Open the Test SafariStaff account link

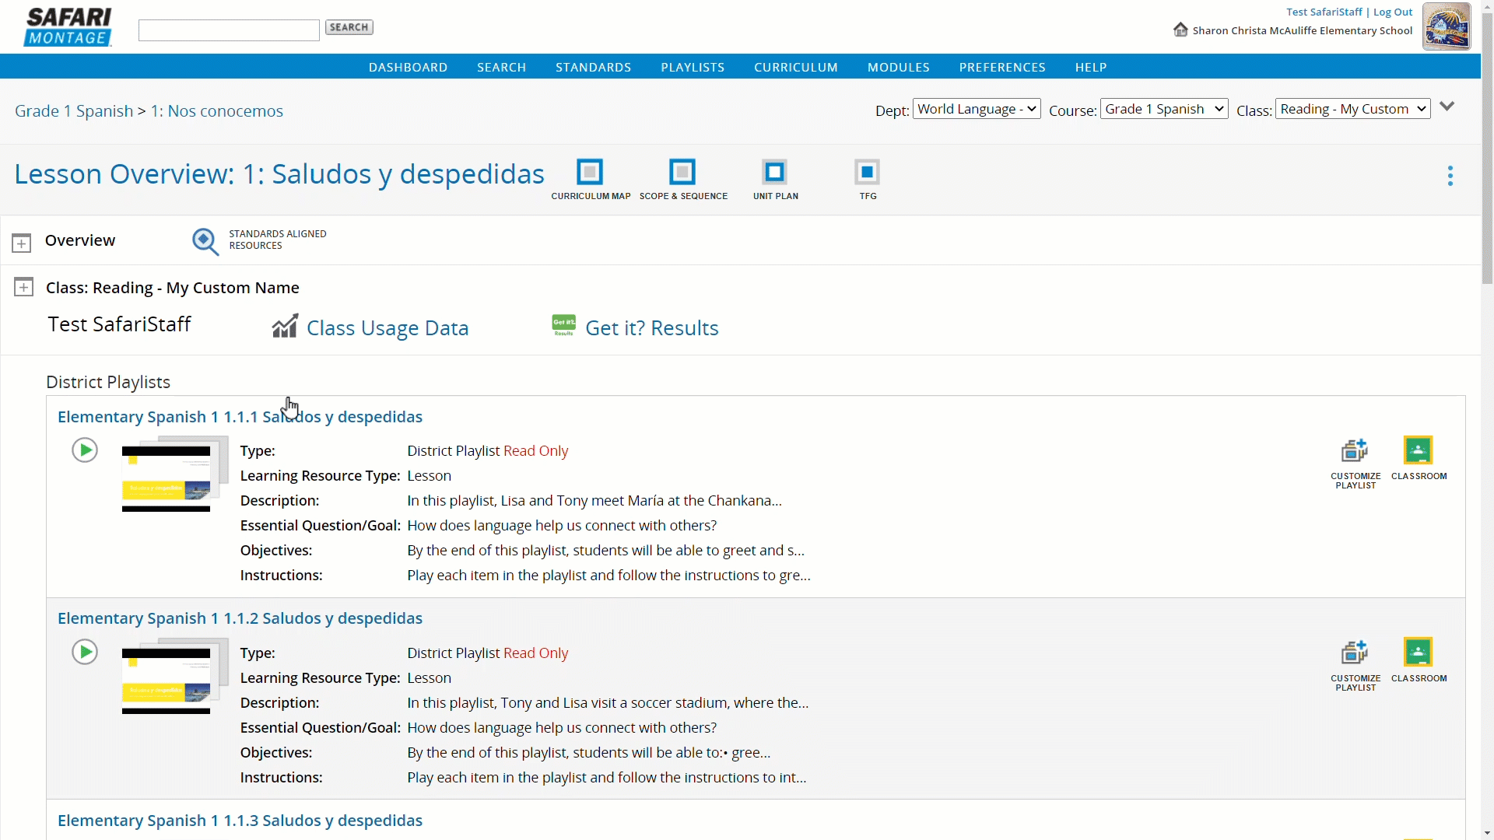tap(1324, 12)
